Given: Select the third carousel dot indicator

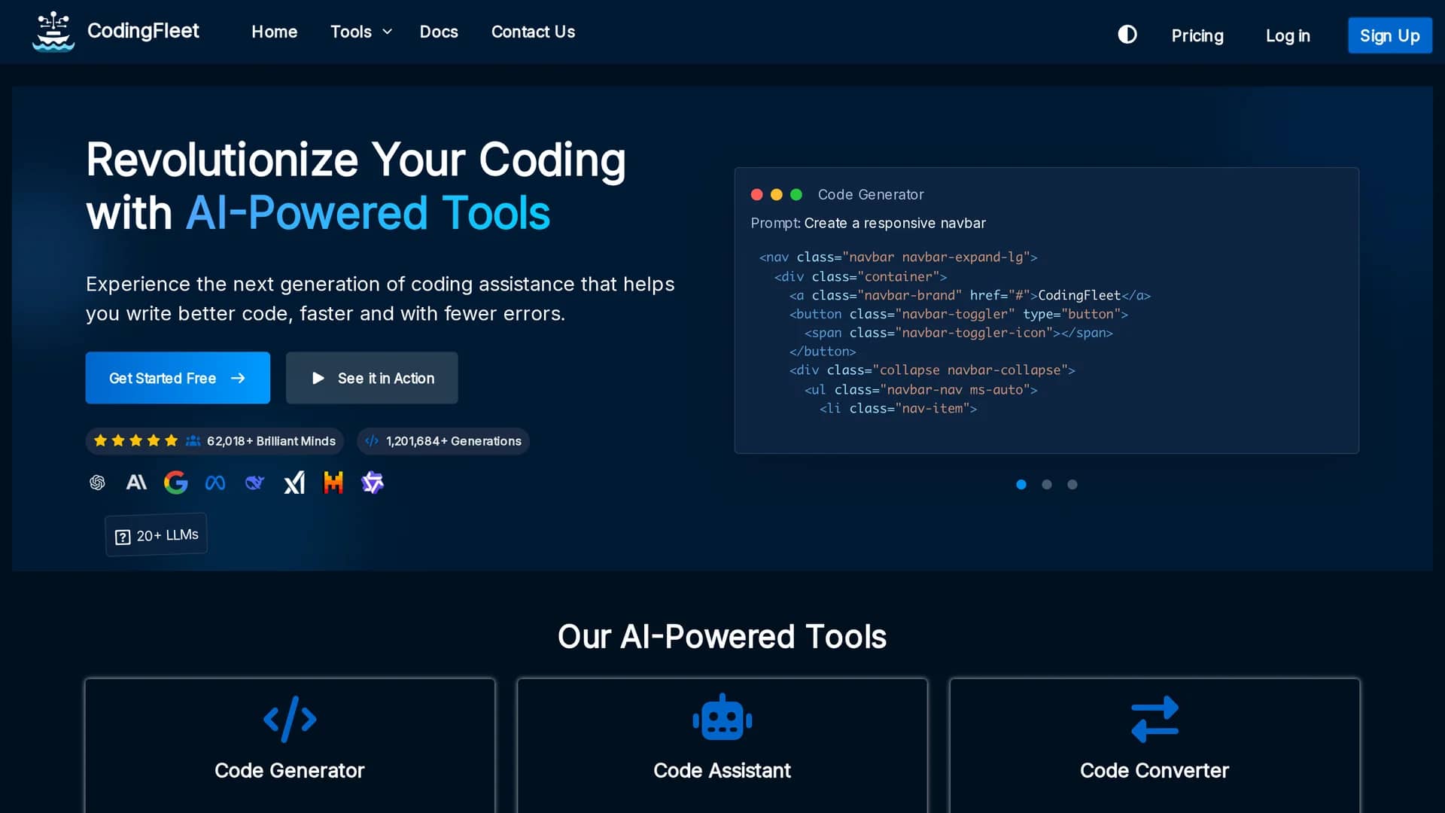Looking at the screenshot, I should 1072,485.
